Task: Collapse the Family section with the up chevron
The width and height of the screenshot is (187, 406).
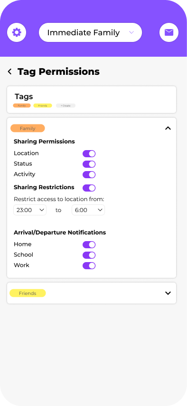Action: tap(168, 128)
